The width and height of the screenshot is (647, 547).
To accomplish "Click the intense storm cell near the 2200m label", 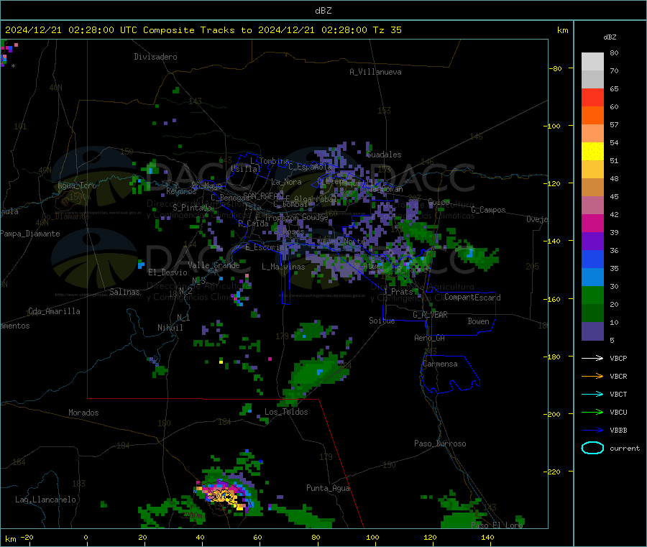I will click(224, 495).
